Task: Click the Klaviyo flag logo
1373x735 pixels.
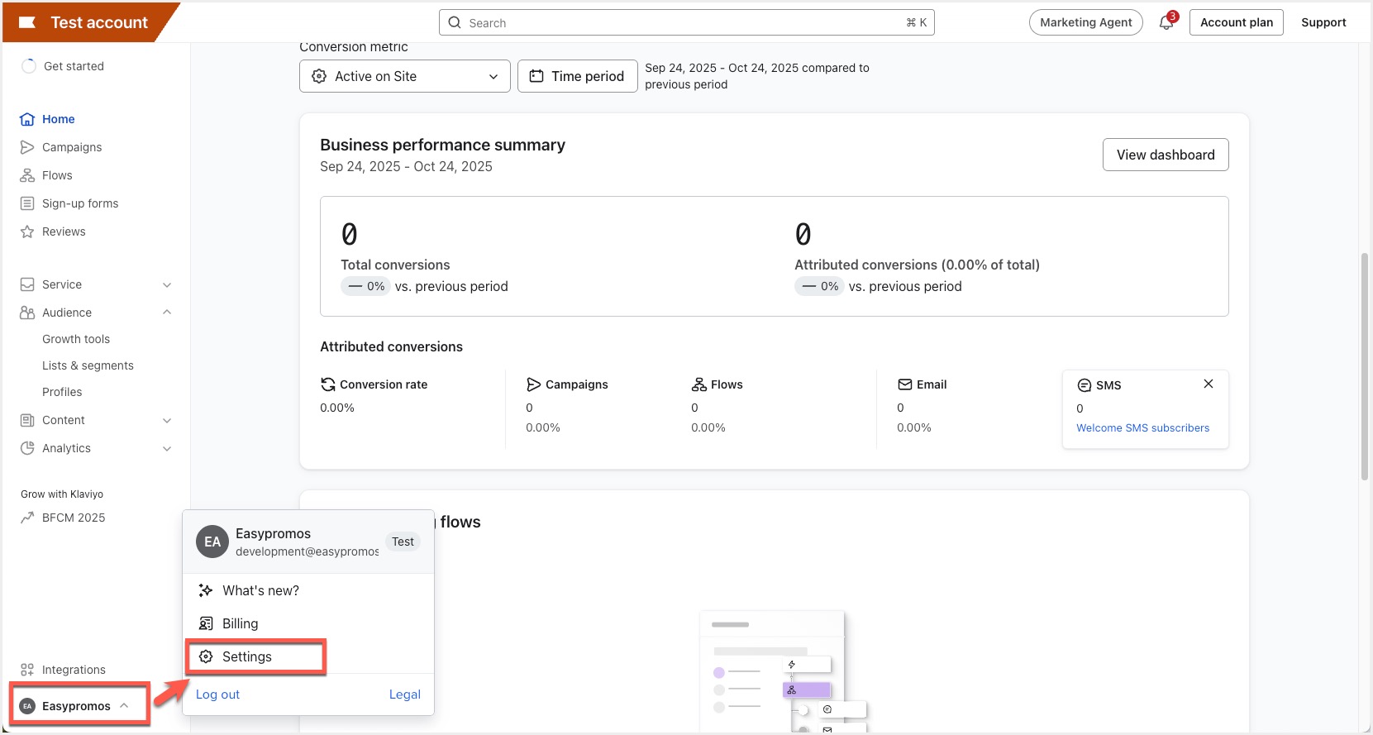Action: coord(27,22)
